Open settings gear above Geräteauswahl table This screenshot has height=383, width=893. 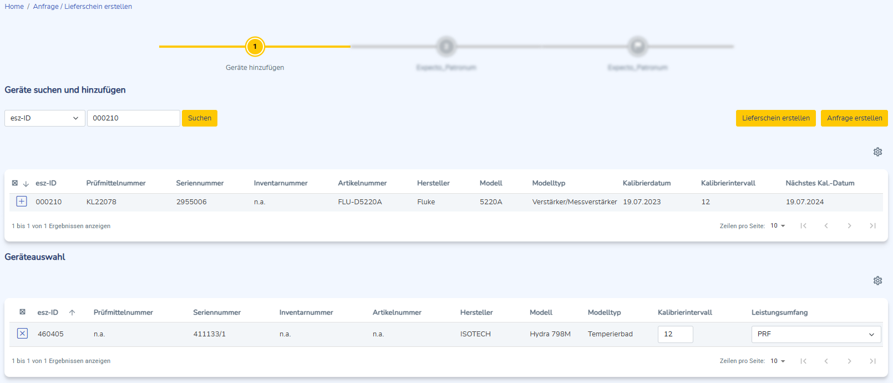[877, 281]
